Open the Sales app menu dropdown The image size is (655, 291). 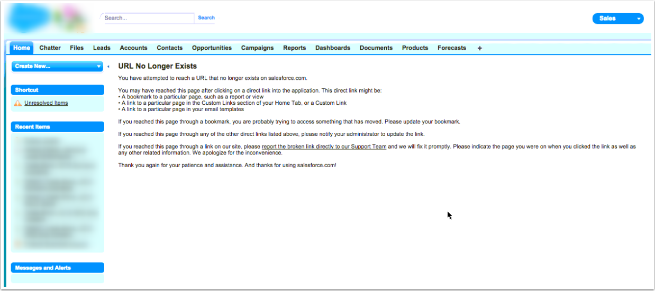[x=618, y=19]
